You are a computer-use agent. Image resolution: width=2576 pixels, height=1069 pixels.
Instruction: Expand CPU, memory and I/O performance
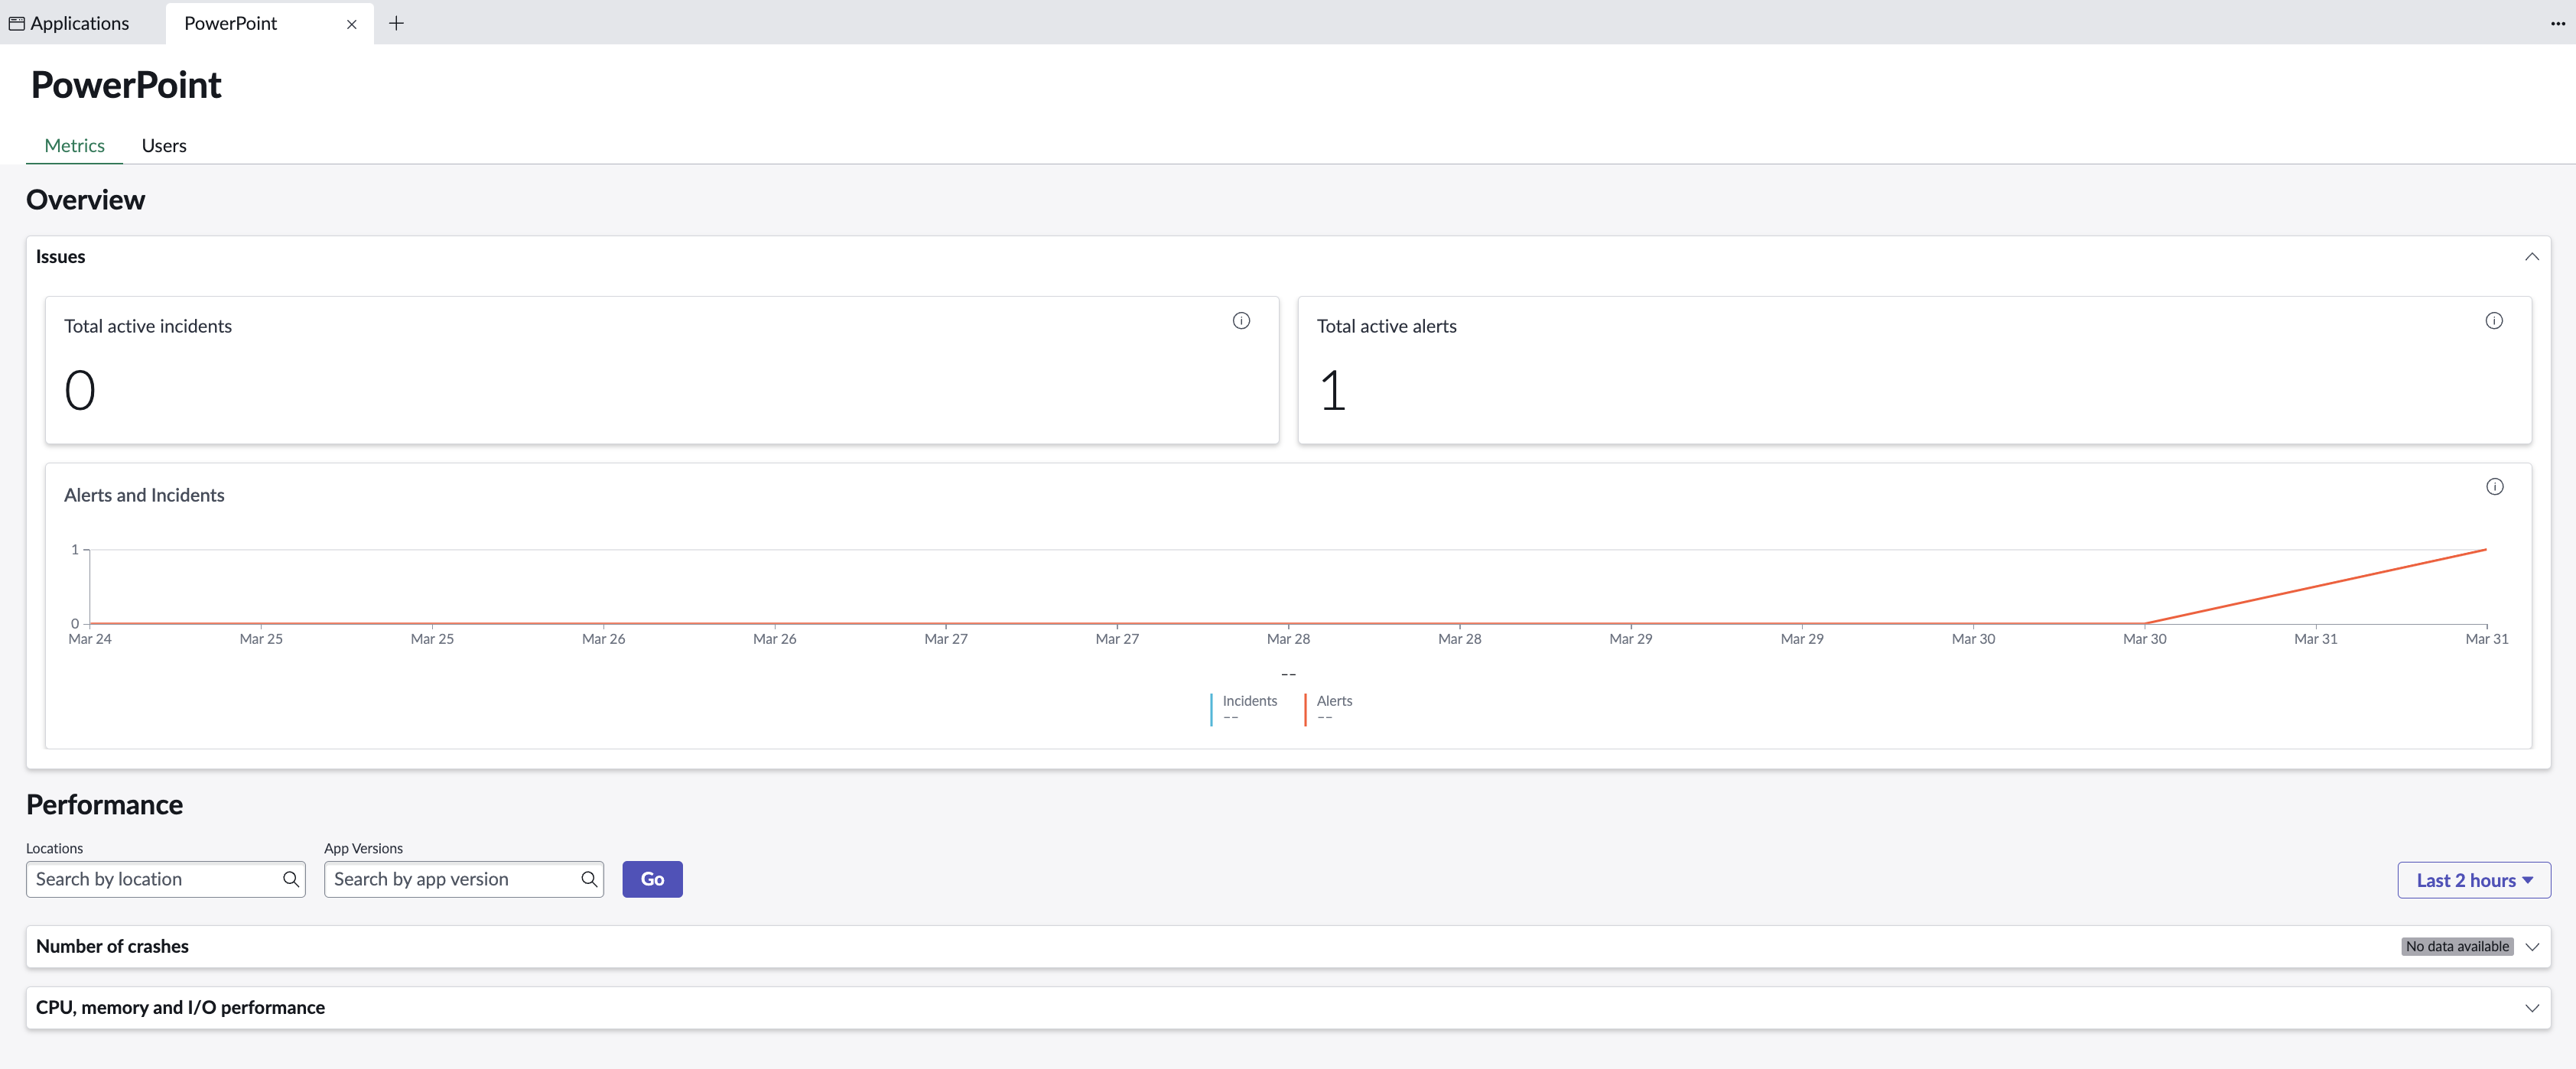pyautogui.click(x=2531, y=1008)
